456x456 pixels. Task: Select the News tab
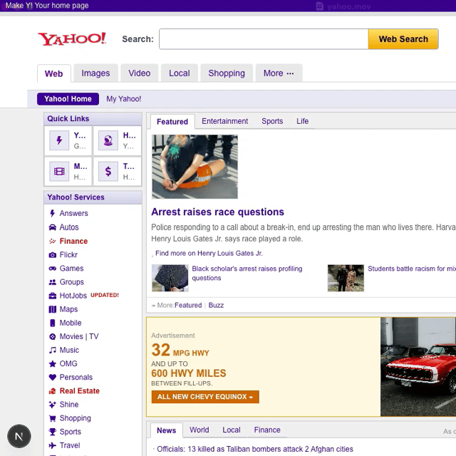166,430
